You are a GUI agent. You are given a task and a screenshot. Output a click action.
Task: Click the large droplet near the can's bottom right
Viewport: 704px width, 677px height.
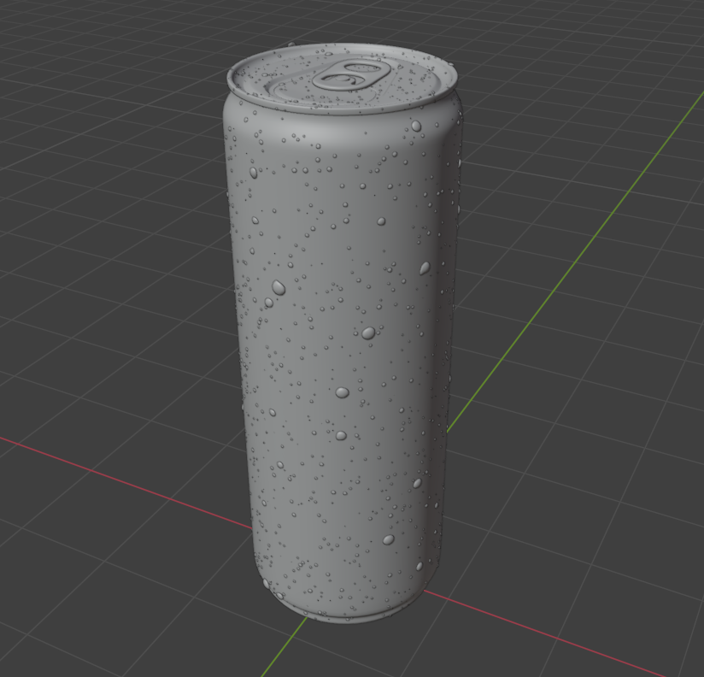pyautogui.click(x=389, y=539)
